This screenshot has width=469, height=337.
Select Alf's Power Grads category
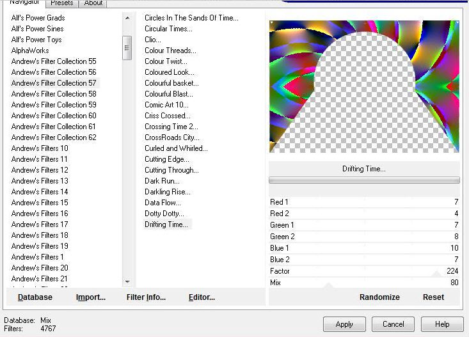coord(38,18)
